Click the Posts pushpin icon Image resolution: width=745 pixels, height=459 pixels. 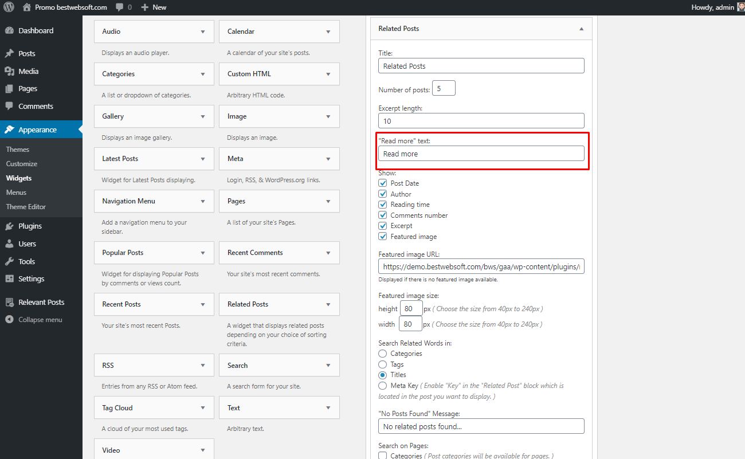[9, 53]
